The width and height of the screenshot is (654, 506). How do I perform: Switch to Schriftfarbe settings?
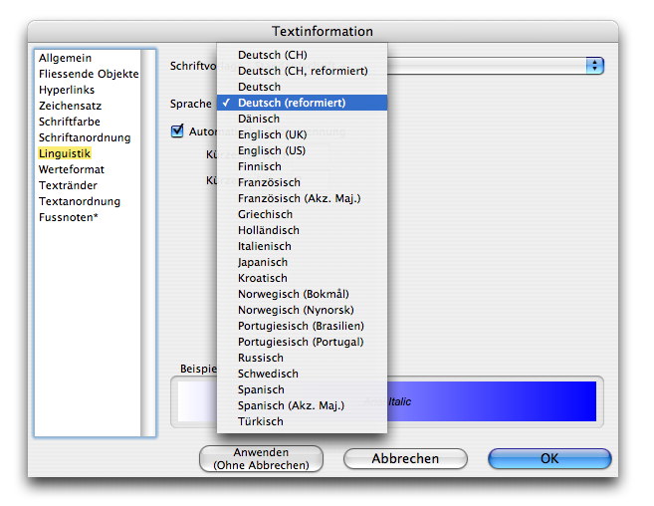[69, 122]
